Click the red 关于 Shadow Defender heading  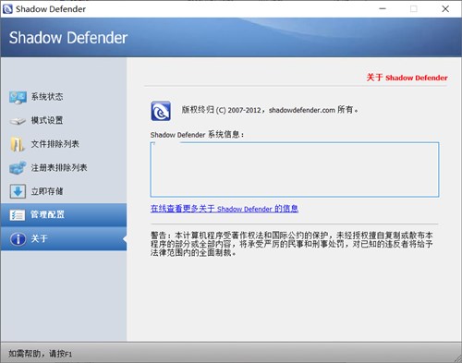407,78
